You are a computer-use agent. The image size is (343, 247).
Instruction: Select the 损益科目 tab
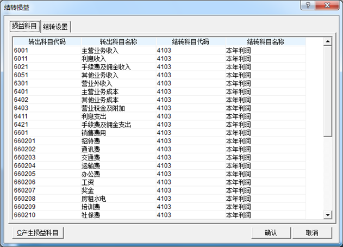tap(25, 26)
